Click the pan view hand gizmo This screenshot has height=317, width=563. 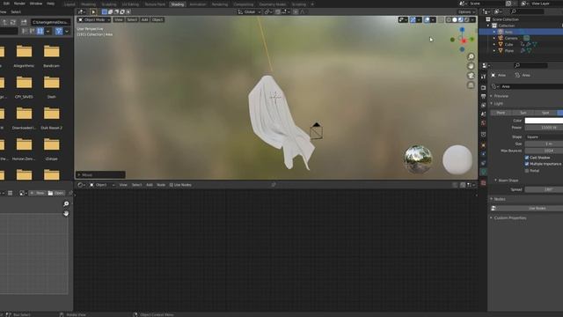click(x=471, y=66)
